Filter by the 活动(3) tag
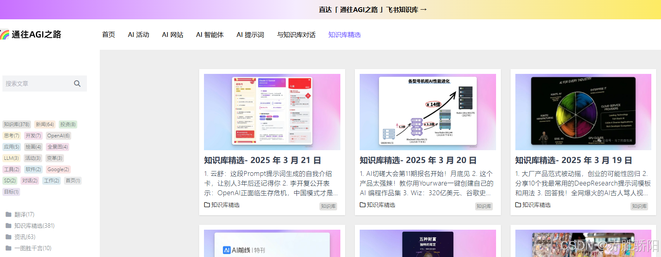The width and height of the screenshot is (661, 257). (x=33, y=158)
